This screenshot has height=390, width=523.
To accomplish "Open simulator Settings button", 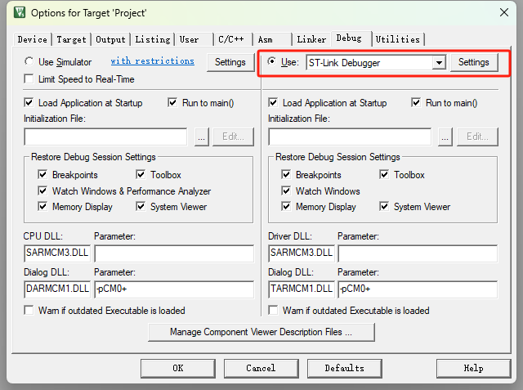I will 230,62.
